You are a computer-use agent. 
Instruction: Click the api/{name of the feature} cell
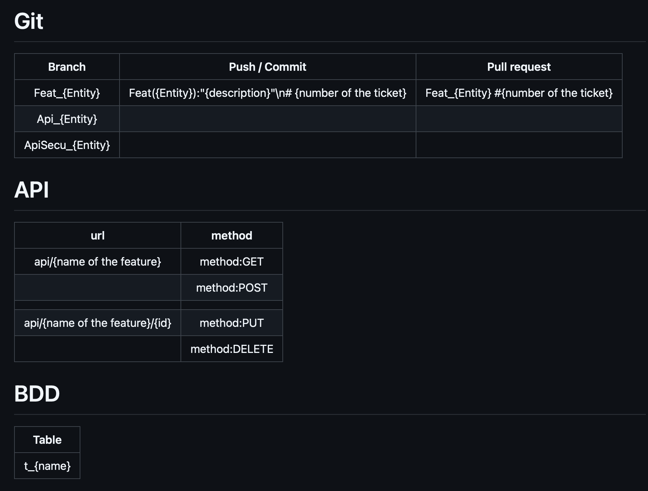(98, 261)
